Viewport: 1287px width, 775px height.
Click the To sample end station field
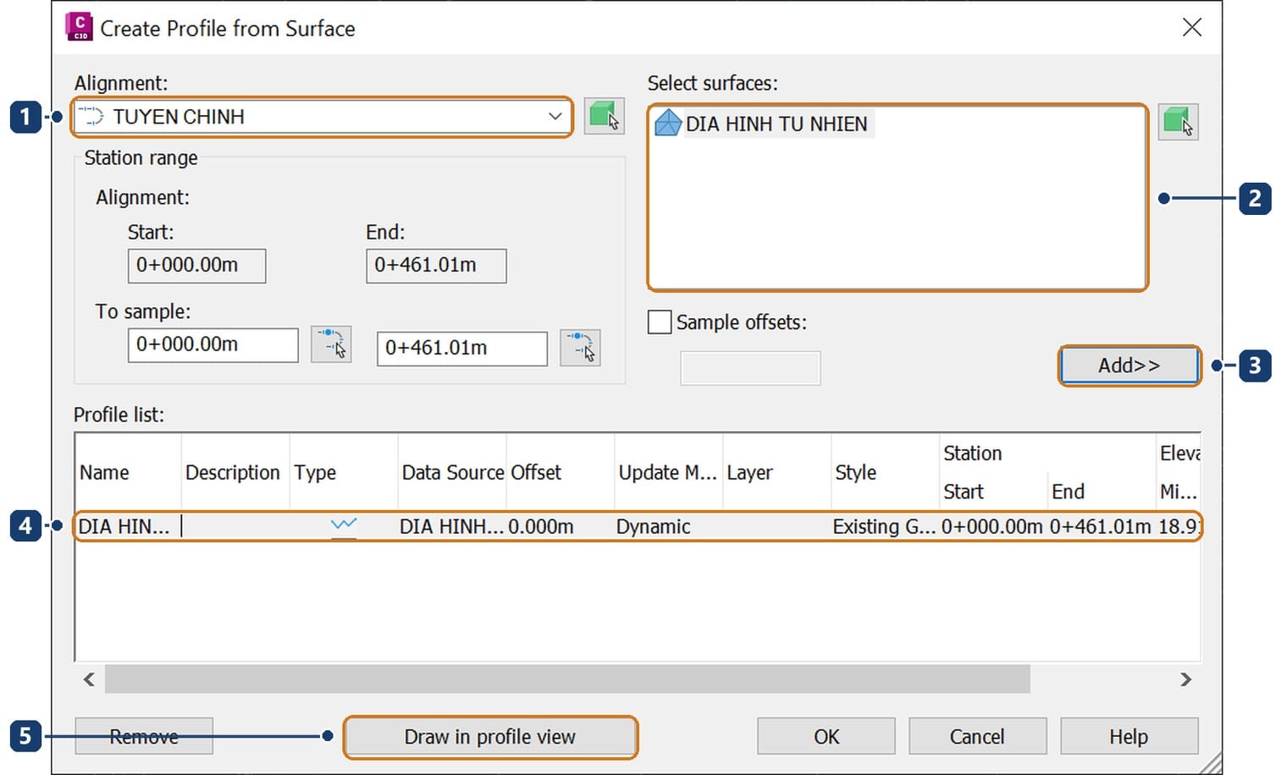tap(461, 349)
